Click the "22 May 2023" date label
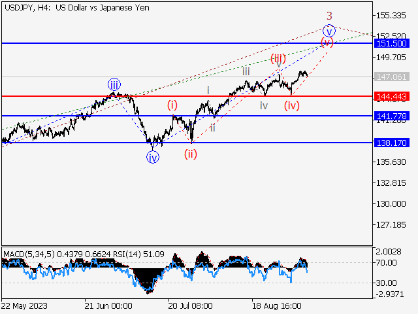The height and width of the screenshot is (314, 418). (x=24, y=305)
